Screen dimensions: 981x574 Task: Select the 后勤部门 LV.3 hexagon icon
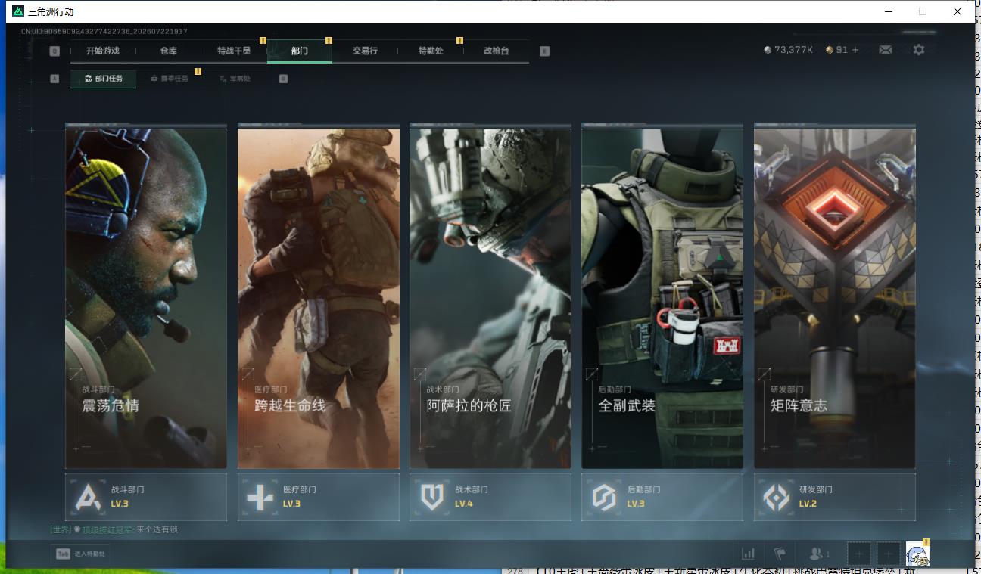click(x=604, y=497)
